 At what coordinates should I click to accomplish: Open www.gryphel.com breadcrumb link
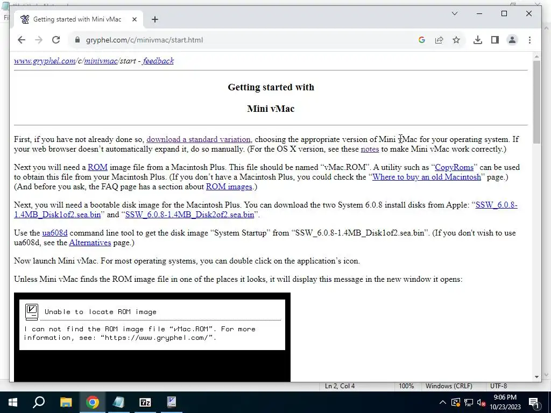45,61
